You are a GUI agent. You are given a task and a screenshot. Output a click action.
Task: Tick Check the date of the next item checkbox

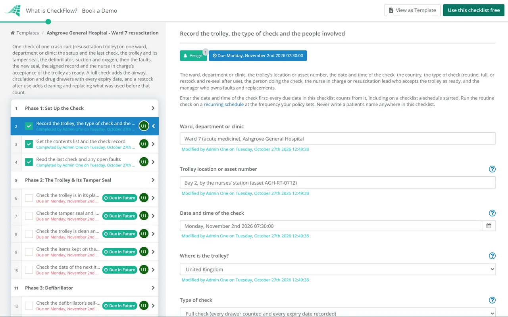tap(29, 270)
